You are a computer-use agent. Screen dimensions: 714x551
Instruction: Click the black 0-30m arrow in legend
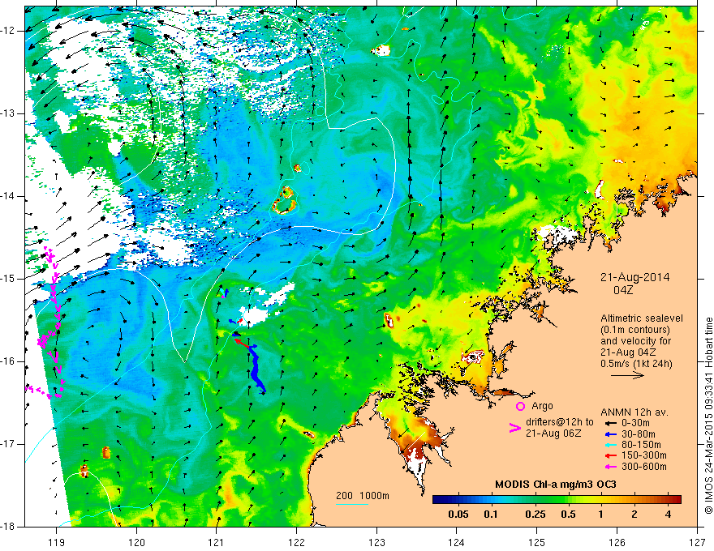point(610,423)
